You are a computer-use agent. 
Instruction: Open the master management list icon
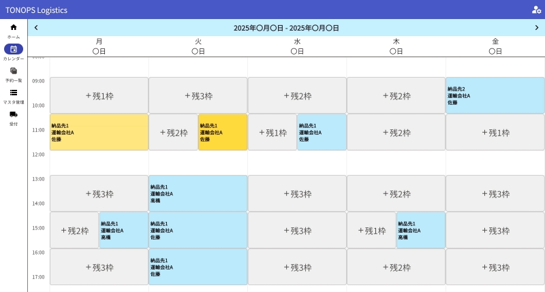pyautogui.click(x=14, y=93)
